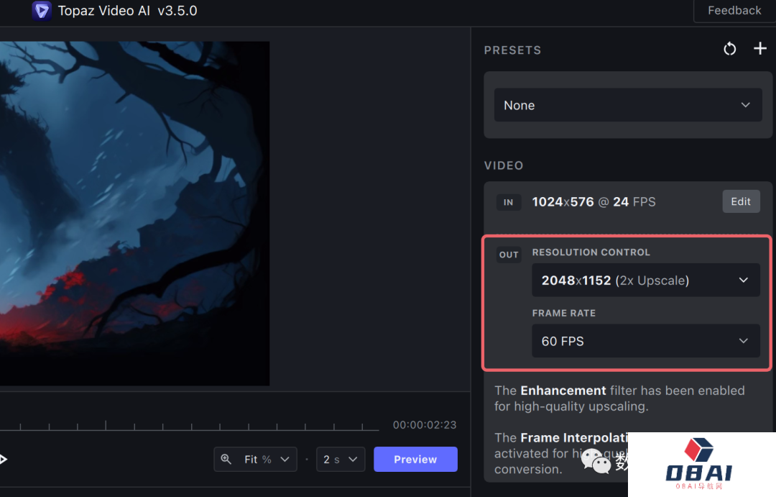Click the Feedback button
This screenshot has width=776, height=497.
734,11
